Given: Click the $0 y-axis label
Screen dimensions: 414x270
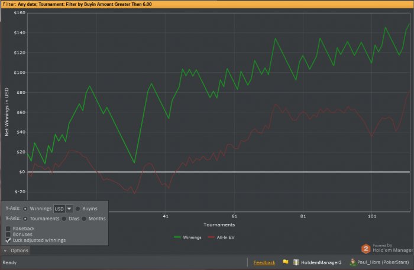Looking at the screenshot, I should [x=22, y=172].
